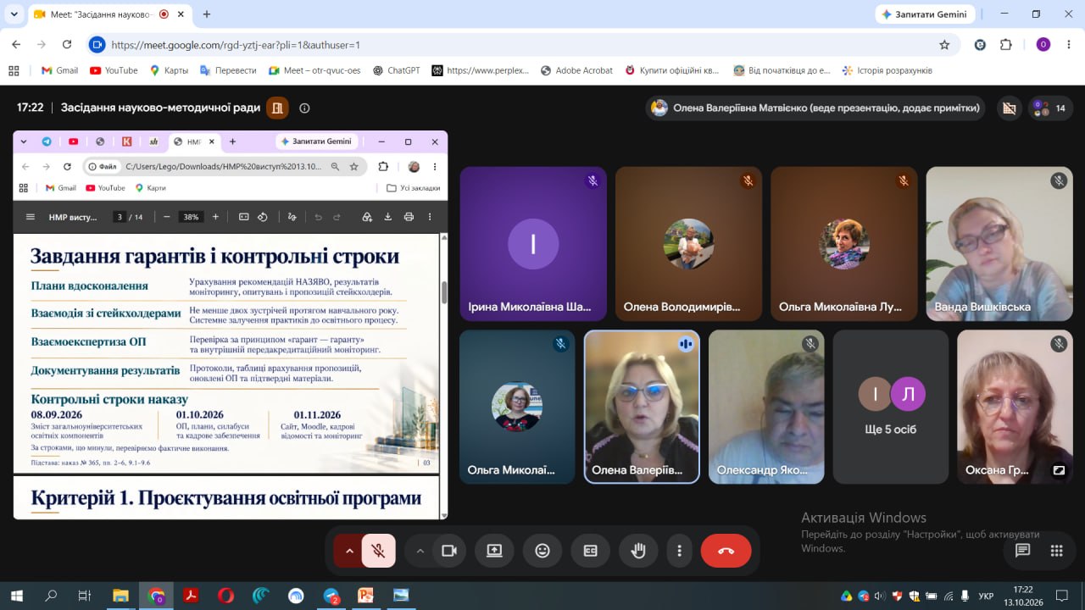
Task: Open the Chrome Extensions puzzle menu
Action: tap(1006, 45)
